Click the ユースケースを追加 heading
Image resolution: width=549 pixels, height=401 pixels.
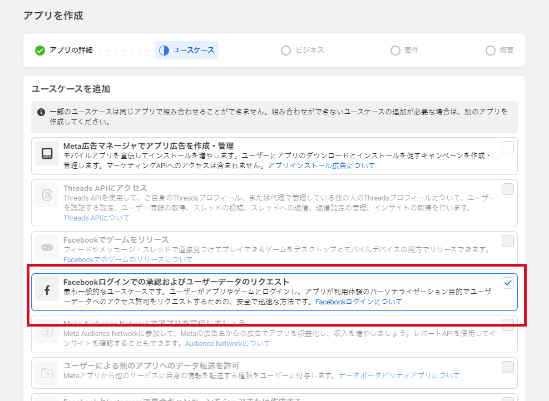71,89
